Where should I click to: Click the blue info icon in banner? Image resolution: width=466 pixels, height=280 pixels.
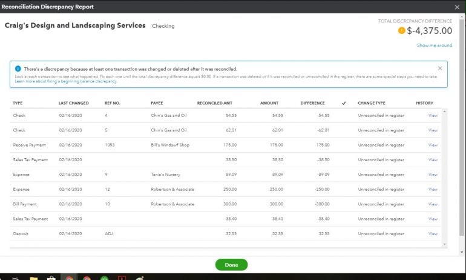tap(18, 69)
